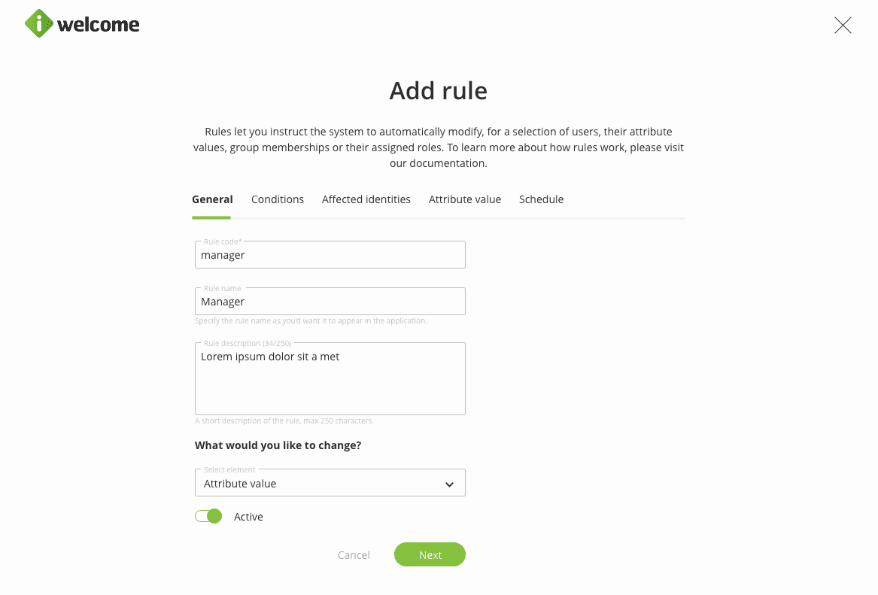Cancel adding the rule
The width and height of the screenshot is (878, 595).
pyautogui.click(x=354, y=555)
